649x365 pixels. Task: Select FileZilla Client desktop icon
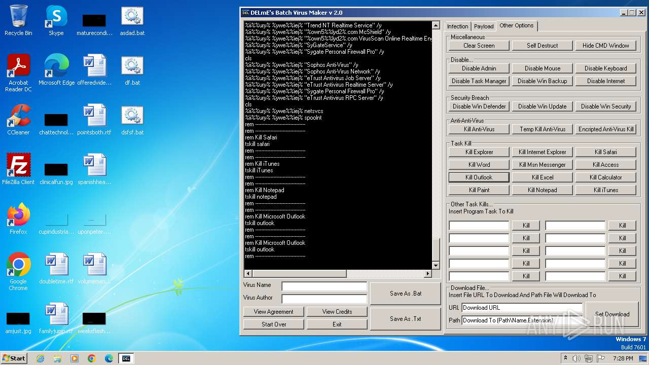point(18,169)
